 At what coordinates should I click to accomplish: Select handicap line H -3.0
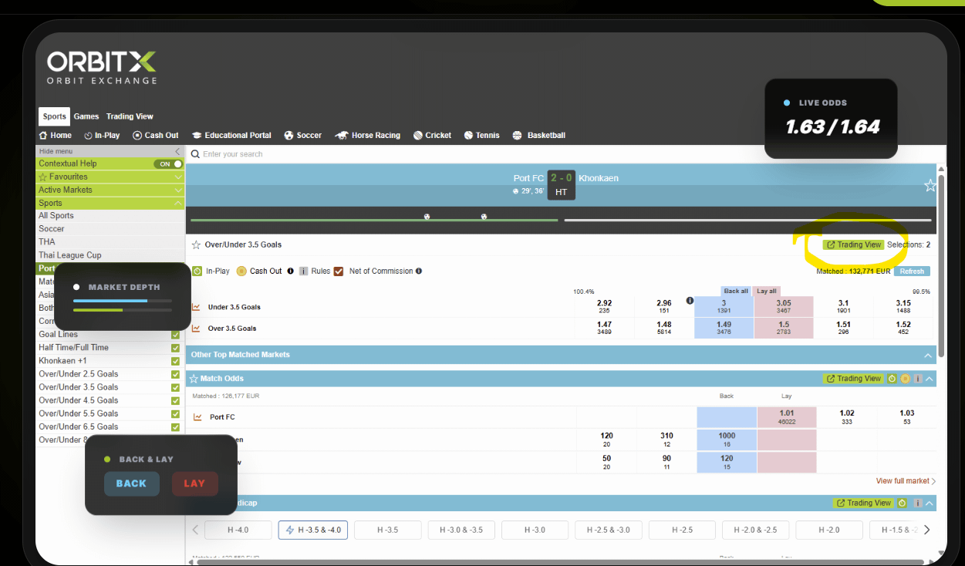tap(536, 530)
